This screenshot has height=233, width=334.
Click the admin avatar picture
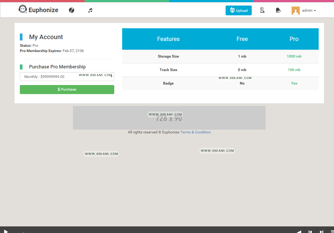click(296, 11)
